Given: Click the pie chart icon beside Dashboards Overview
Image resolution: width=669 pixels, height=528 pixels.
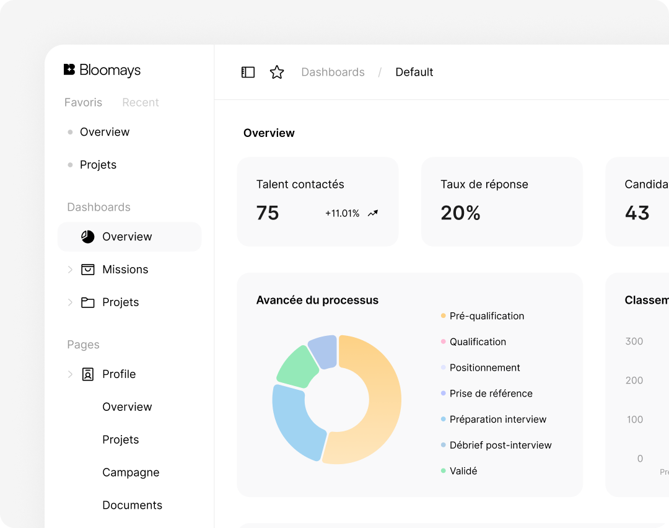Looking at the screenshot, I should [87, 237].
